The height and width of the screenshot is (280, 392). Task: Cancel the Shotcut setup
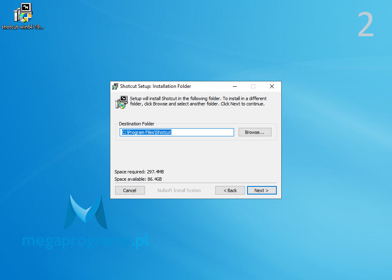tap(130, 190)
